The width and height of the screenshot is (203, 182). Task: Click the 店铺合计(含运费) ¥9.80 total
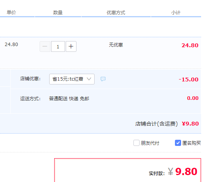(167, 124)
